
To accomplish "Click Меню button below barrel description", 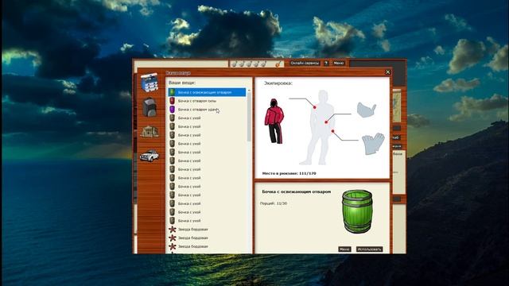I will pyautogui.click(x=344, y=249).
